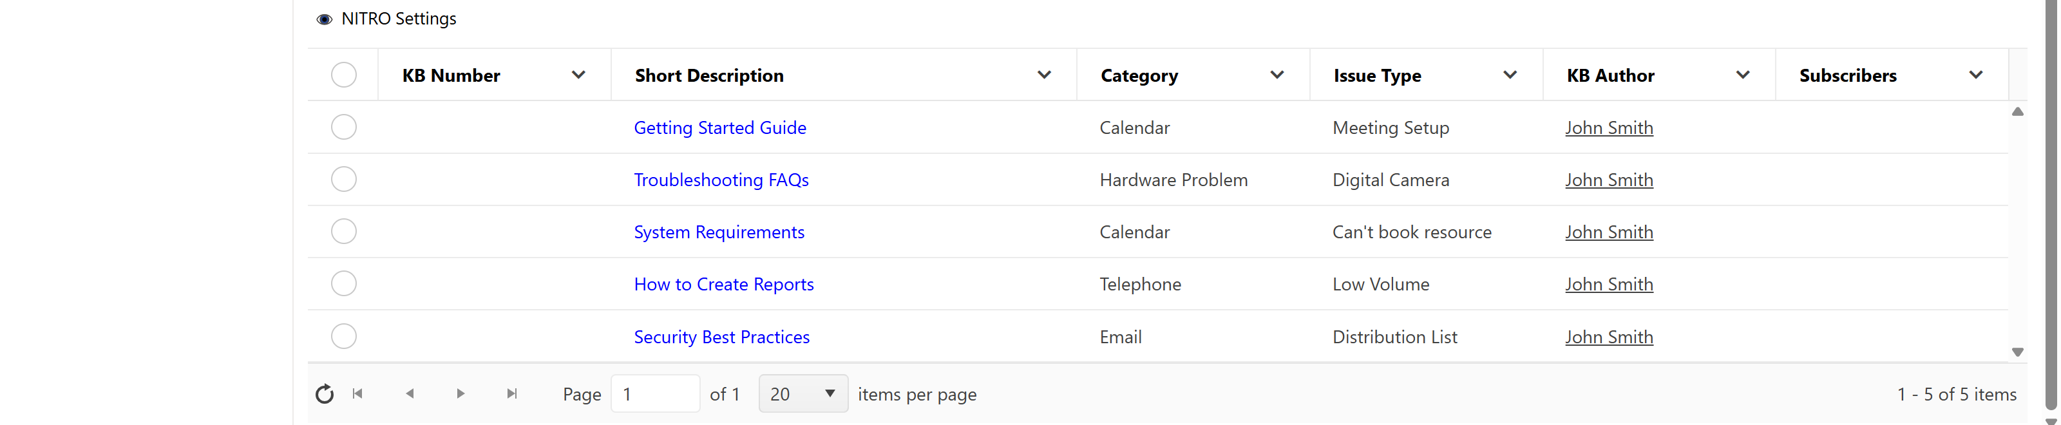Open the Short Description column menu
Viewport: 2061px width, 425px height.
[1044, 75]
